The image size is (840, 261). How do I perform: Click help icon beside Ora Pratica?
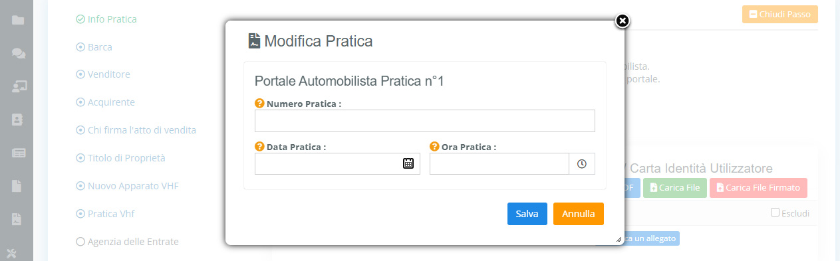434,147
